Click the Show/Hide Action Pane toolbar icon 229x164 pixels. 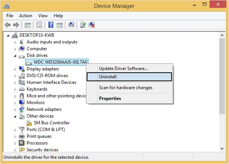coord(60,25)
